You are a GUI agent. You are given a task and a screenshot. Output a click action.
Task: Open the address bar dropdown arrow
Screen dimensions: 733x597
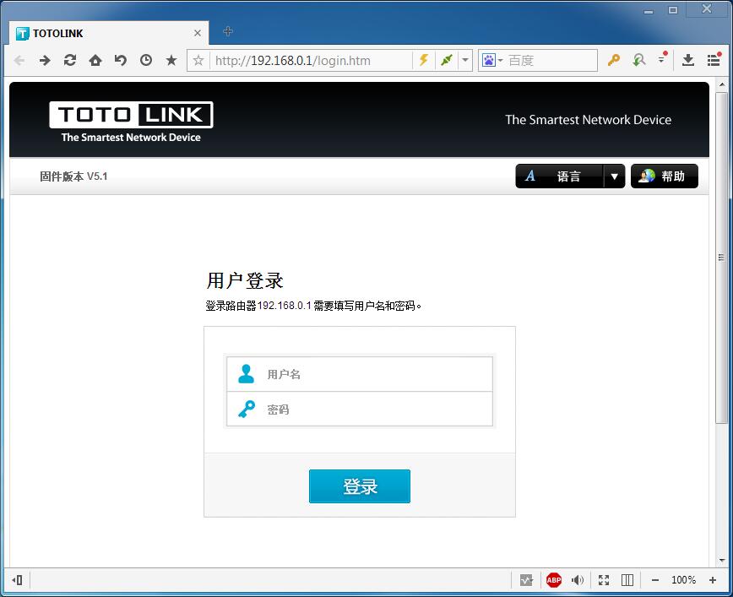(x=465, y=60)
